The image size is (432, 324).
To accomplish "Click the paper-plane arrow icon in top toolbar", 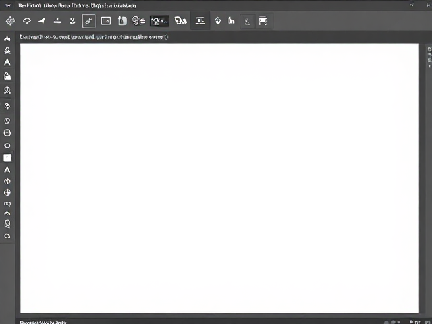I will [42, 21].
